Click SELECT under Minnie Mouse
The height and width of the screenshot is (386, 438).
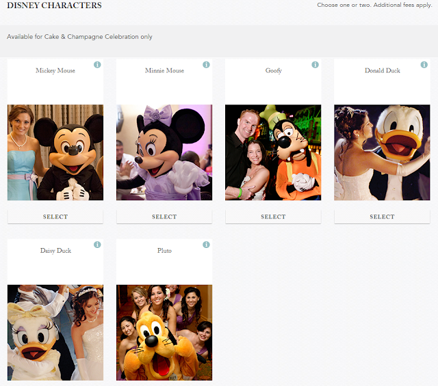164,217
